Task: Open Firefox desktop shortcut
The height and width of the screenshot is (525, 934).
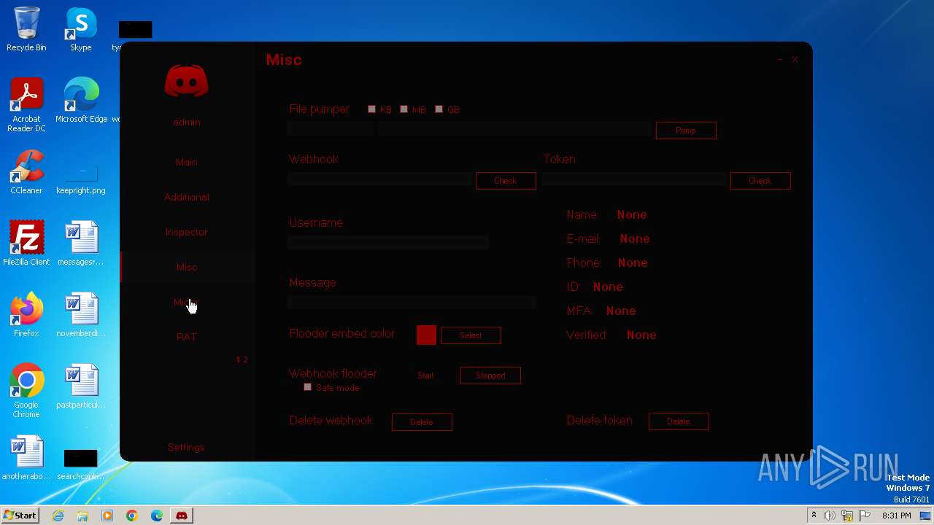Action: click(x=26, y=315)
